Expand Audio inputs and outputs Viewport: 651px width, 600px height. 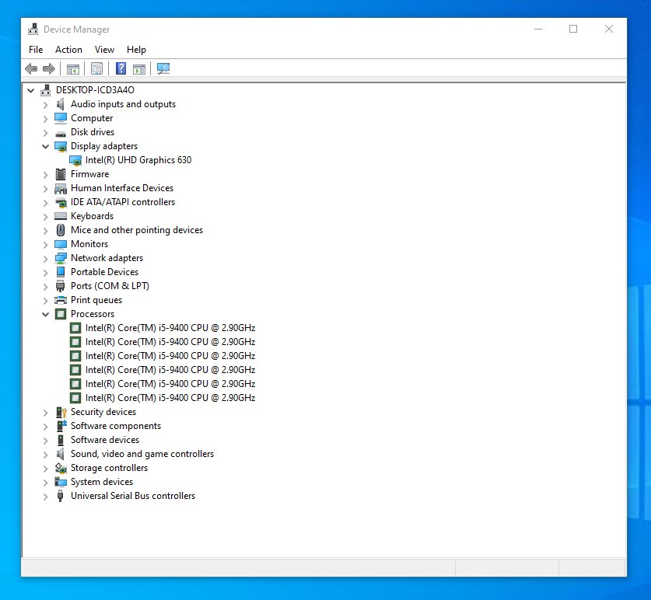point(46,105)
